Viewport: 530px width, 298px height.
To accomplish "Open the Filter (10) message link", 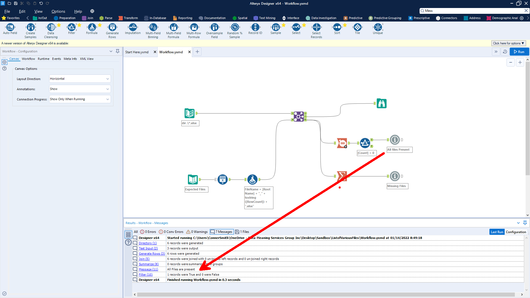I will click(146, 275).
